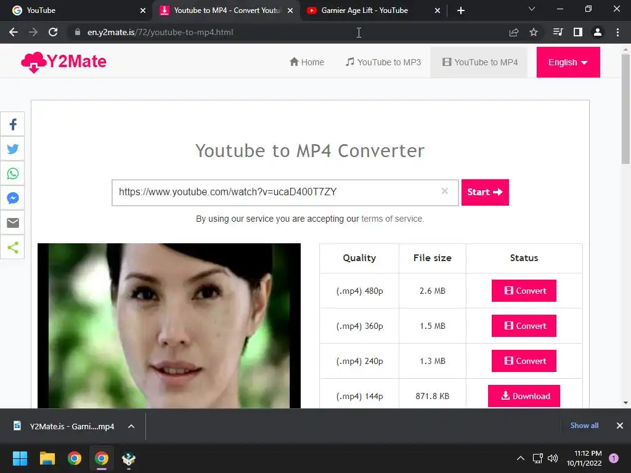631x473 pixels.
Task: Click the Start button
Action: pos(485,192)
